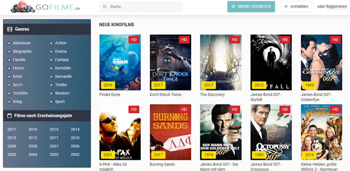Select the Abenteuer genre bullet
The image size is (350, 171).
tap(9, 43)
